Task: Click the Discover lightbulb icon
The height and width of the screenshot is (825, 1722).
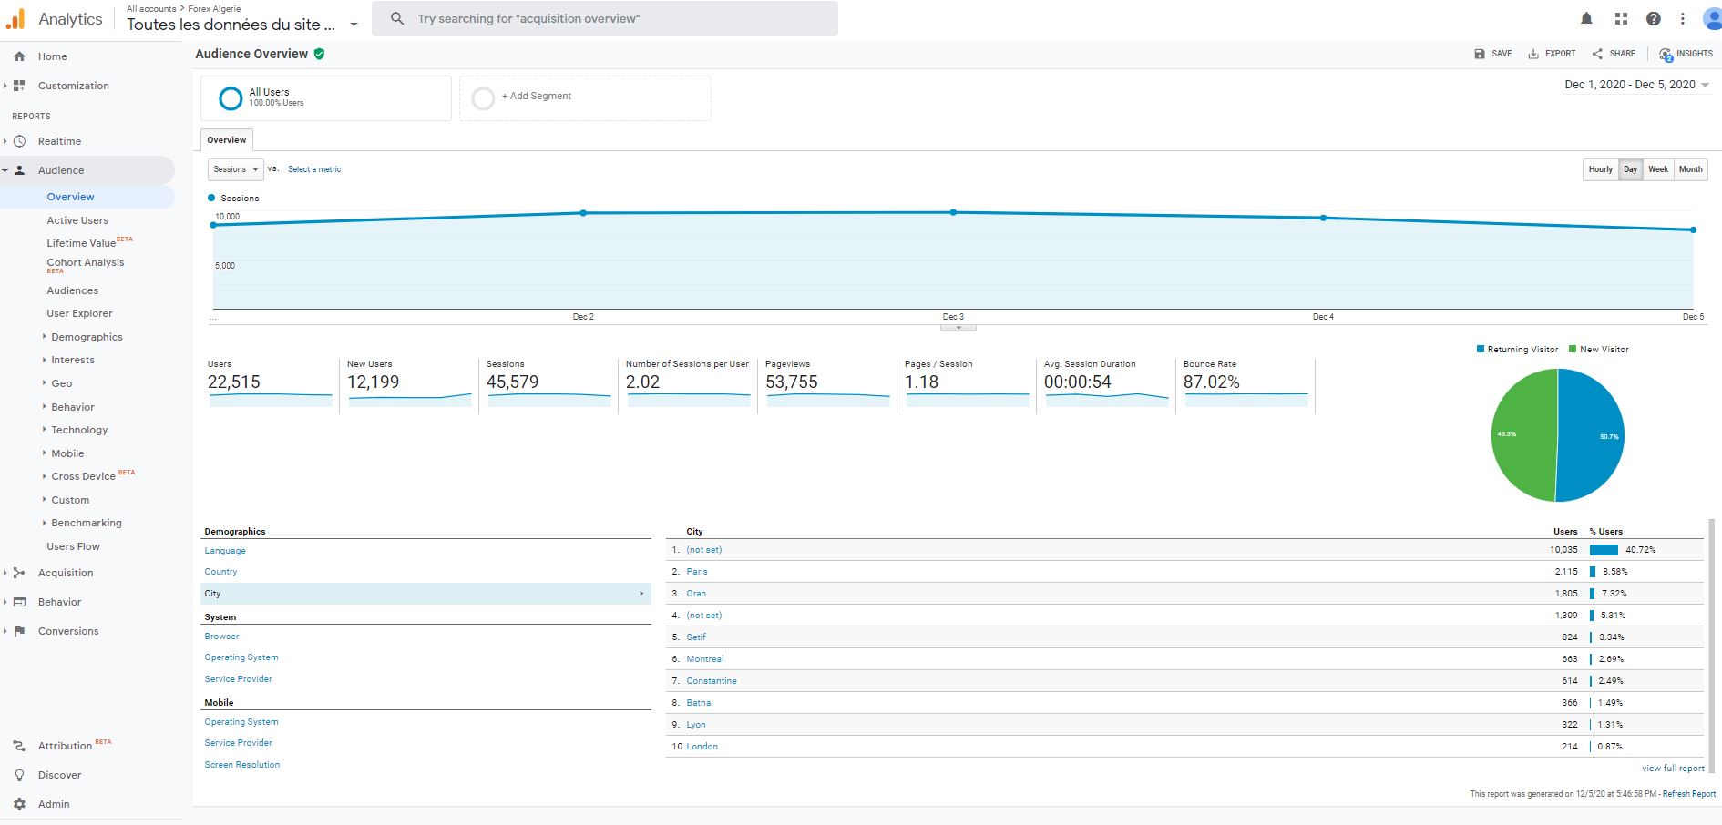Action: pos(19,775)
